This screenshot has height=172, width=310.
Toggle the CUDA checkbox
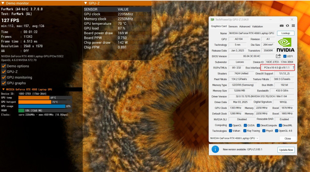[x=245, y=126]
